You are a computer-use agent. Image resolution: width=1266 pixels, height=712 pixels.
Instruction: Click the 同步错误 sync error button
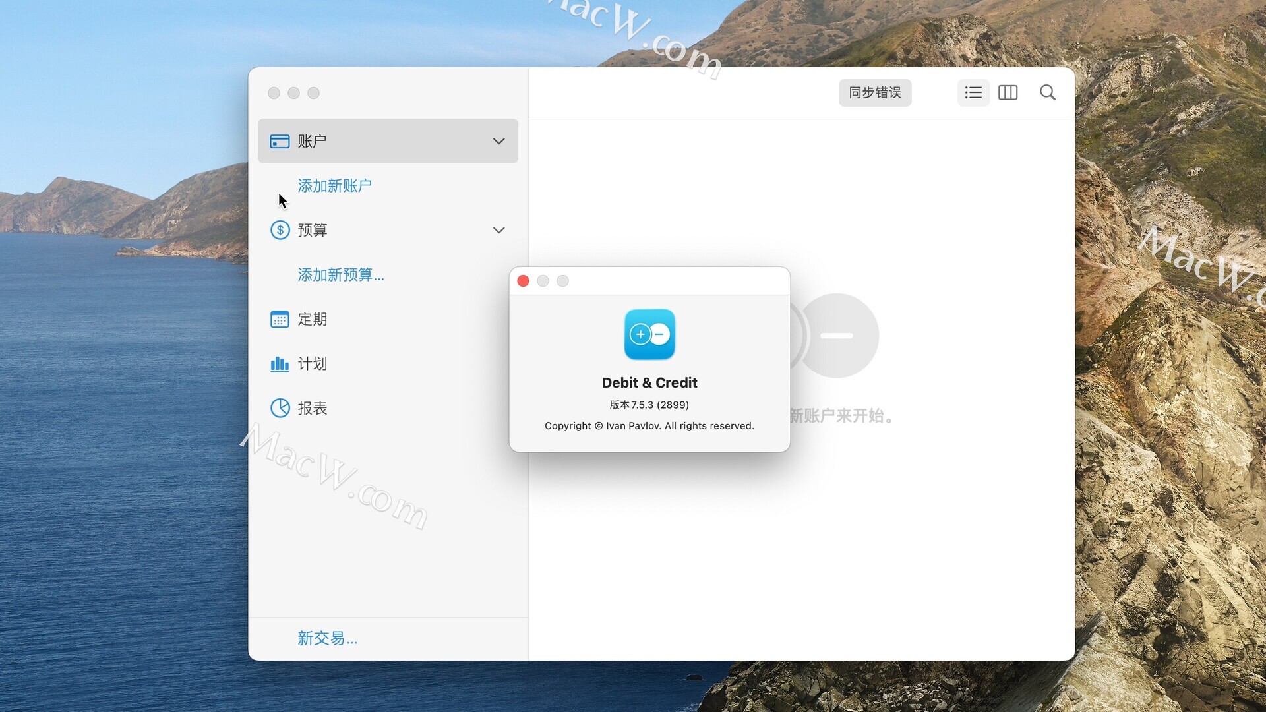[x=874, y=93]
